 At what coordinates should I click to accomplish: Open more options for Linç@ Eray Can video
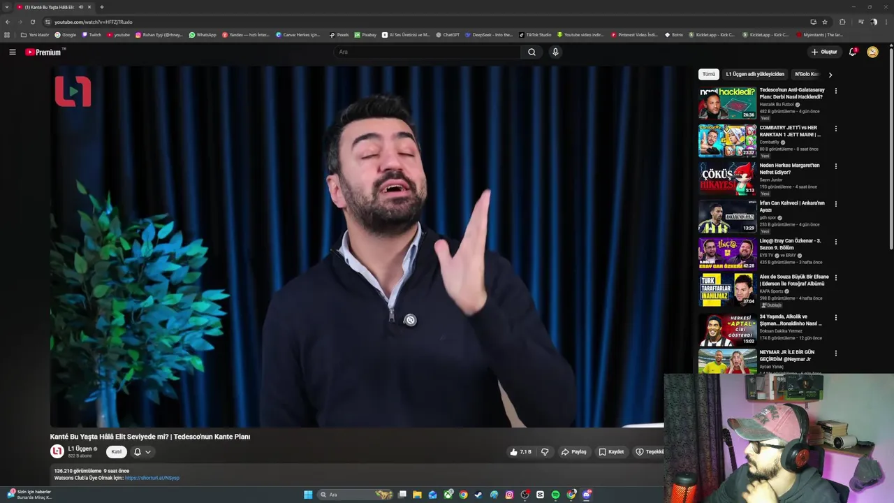[x=835, y=242]
